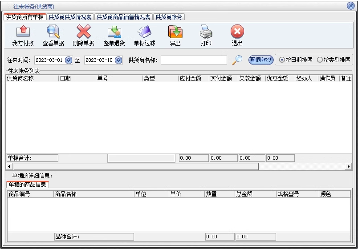
Task: Select 按类型排序 radio option
Action: (334, 60)
